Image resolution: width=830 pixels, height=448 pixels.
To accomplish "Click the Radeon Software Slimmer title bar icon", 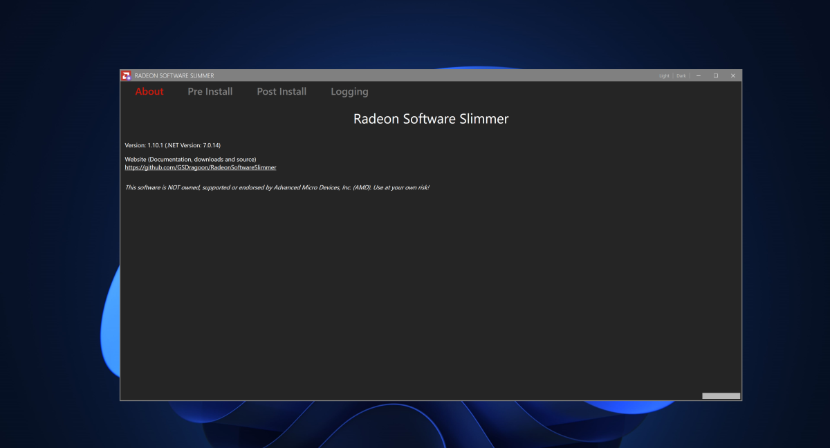I will (126, 75).
